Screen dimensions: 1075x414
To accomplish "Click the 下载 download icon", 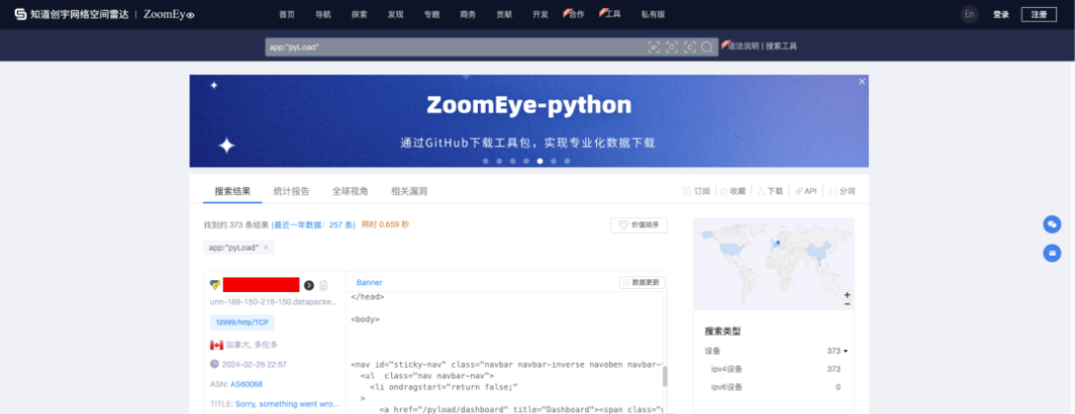I will (x=761, y=191).
